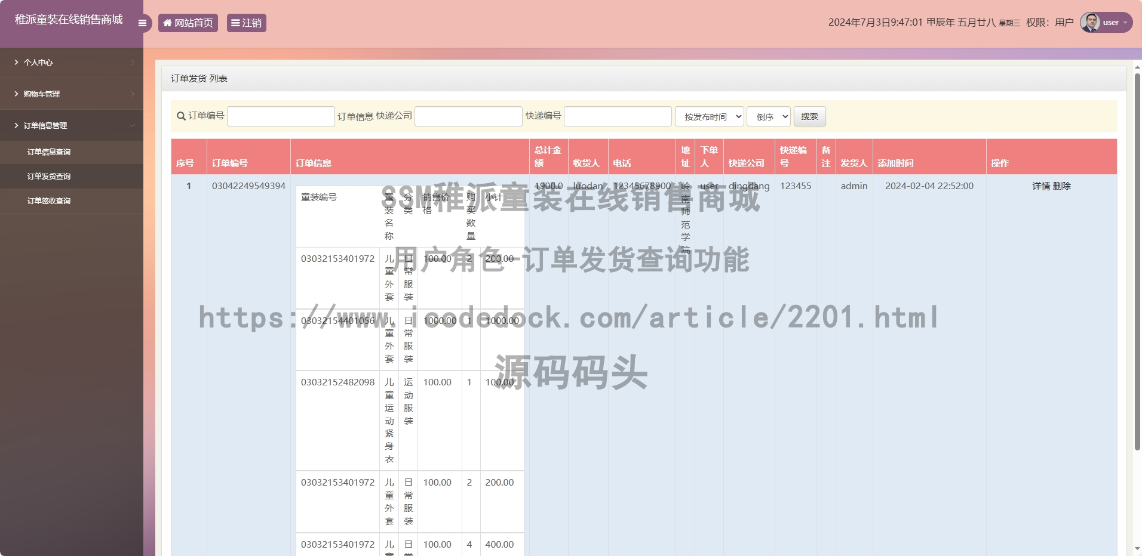Click the 搜索 search button
The width and height of the screenshot is (1142, 556).
[810, 116]
